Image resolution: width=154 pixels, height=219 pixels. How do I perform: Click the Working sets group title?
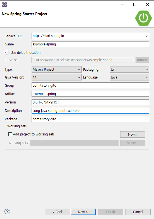17,126
